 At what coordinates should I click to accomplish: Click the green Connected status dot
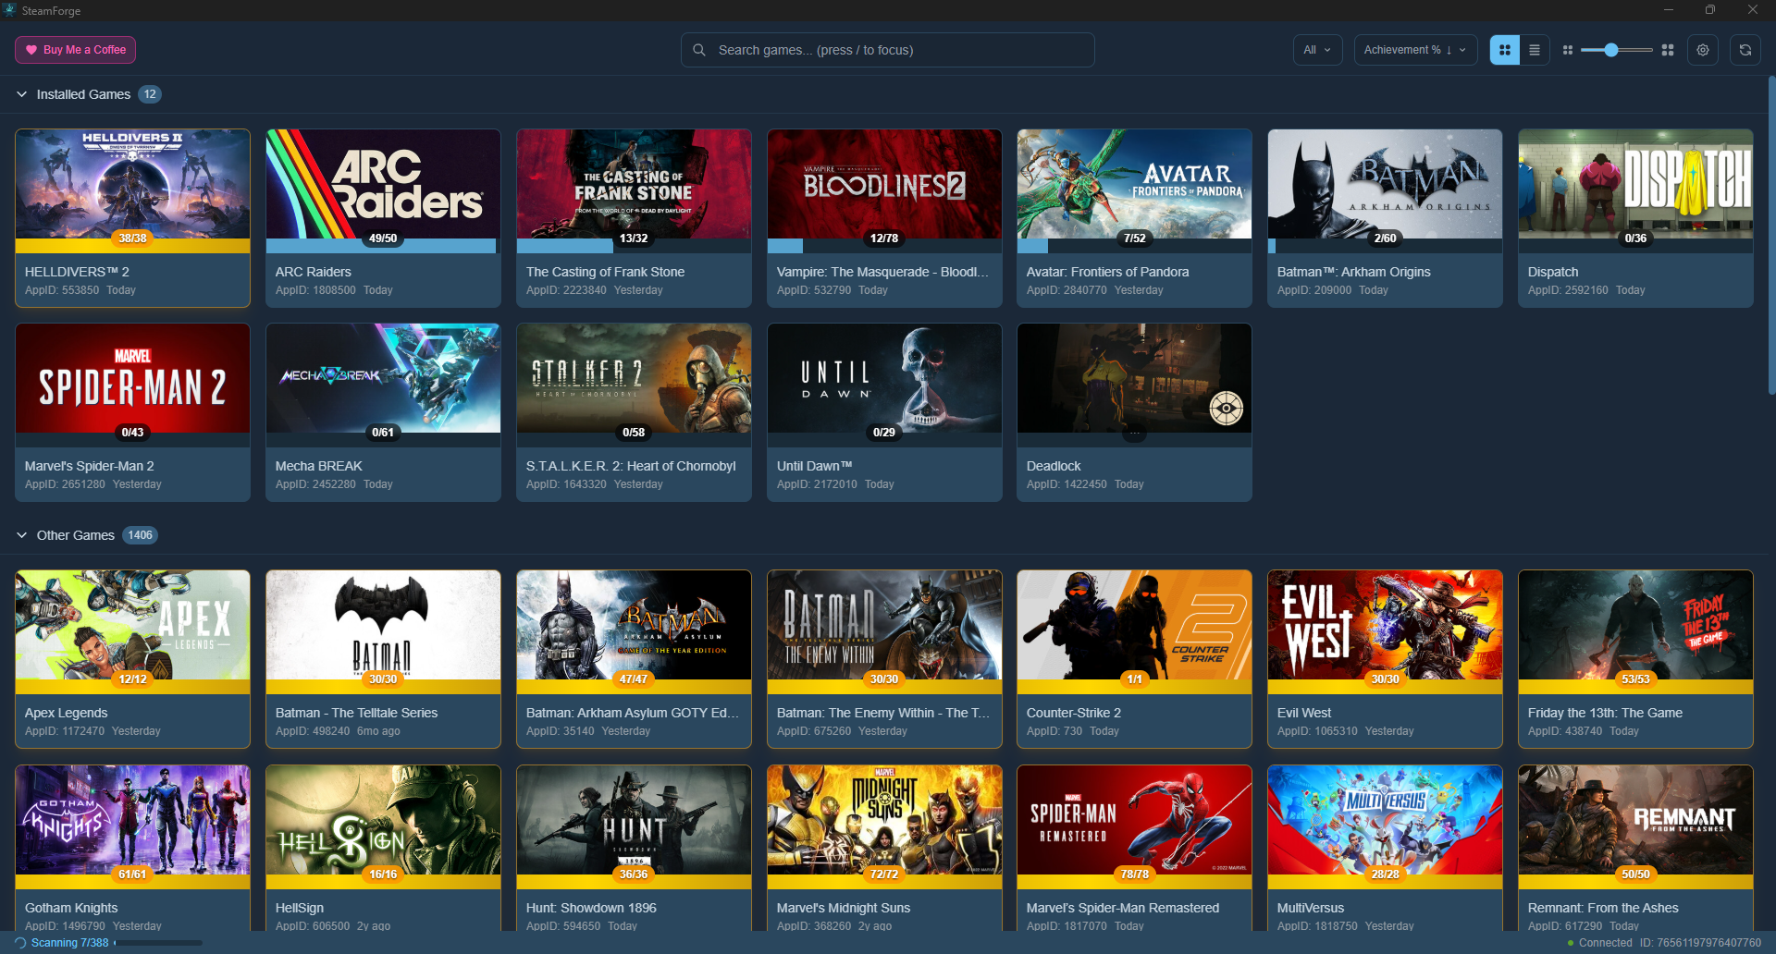point(1570,943)
